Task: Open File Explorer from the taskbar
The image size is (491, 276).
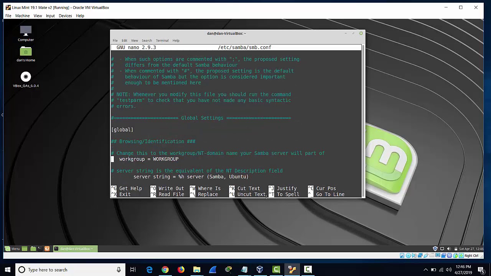Action: coord(196,269)
